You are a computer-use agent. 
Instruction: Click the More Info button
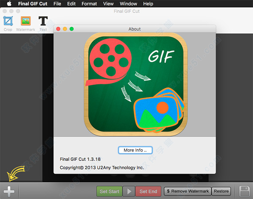(135, 150)
